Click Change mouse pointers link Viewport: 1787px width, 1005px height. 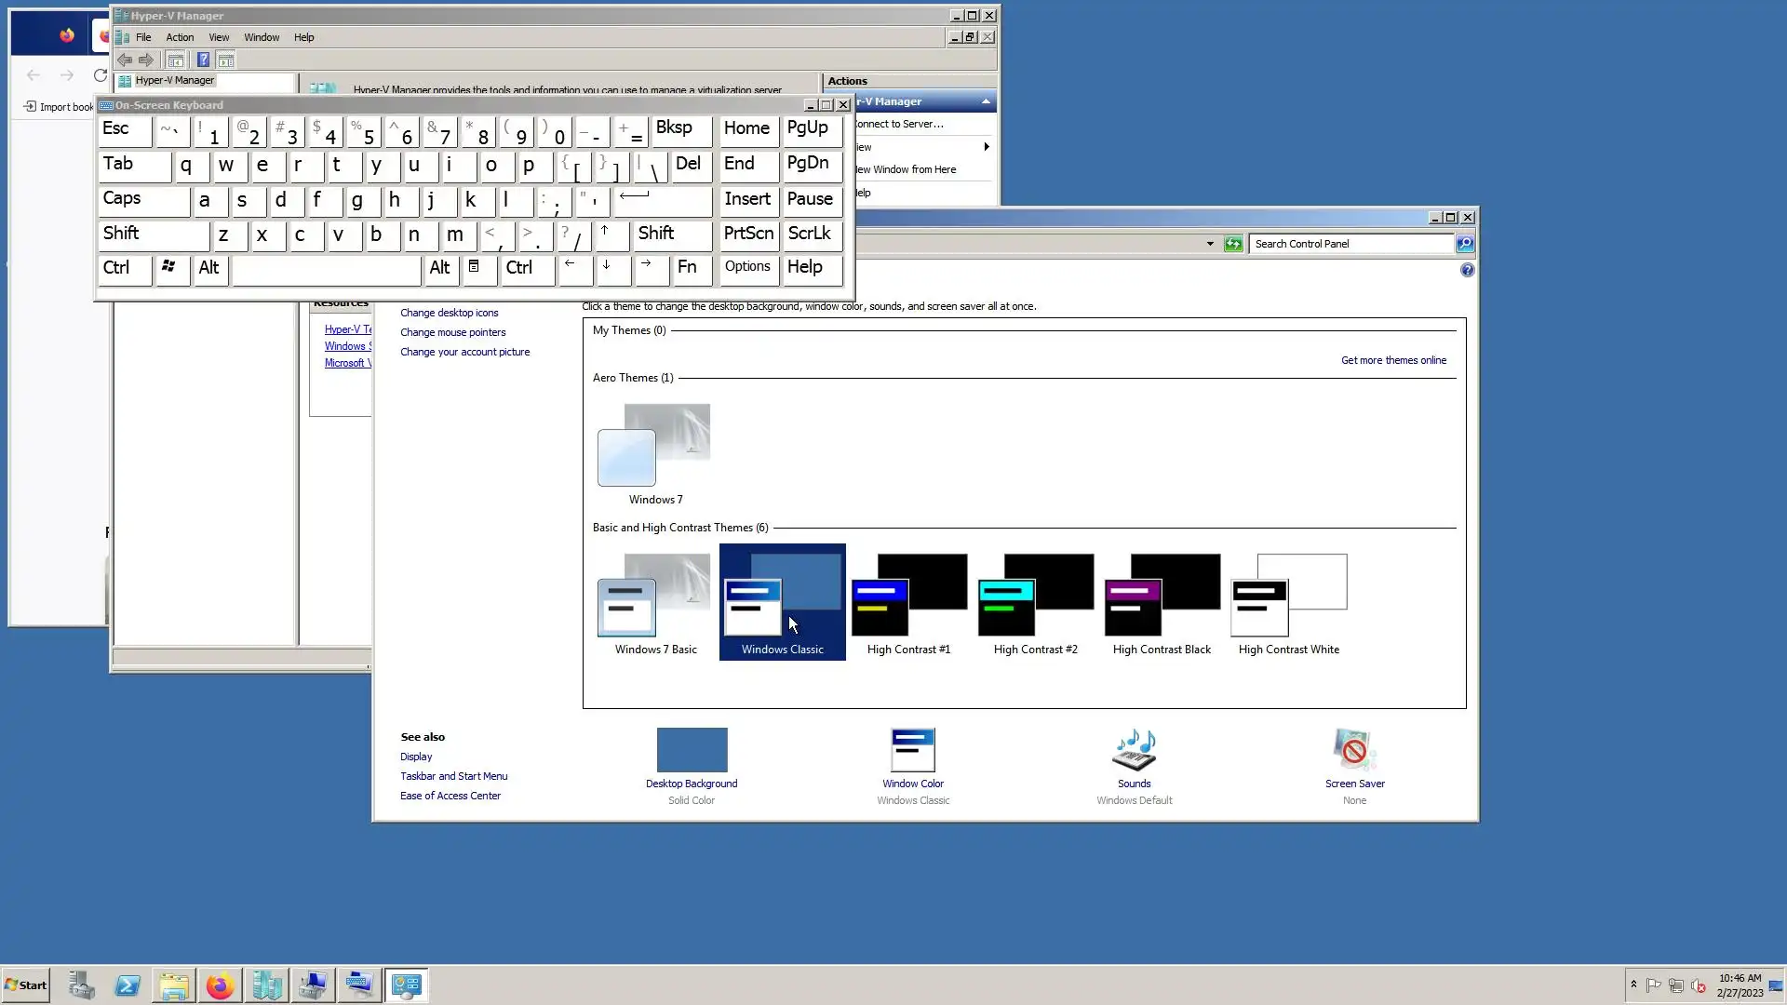[x=453, y=333]
